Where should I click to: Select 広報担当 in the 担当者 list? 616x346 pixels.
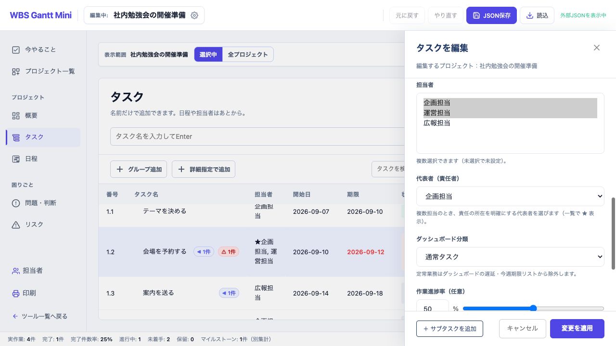(x=510, y=123)
